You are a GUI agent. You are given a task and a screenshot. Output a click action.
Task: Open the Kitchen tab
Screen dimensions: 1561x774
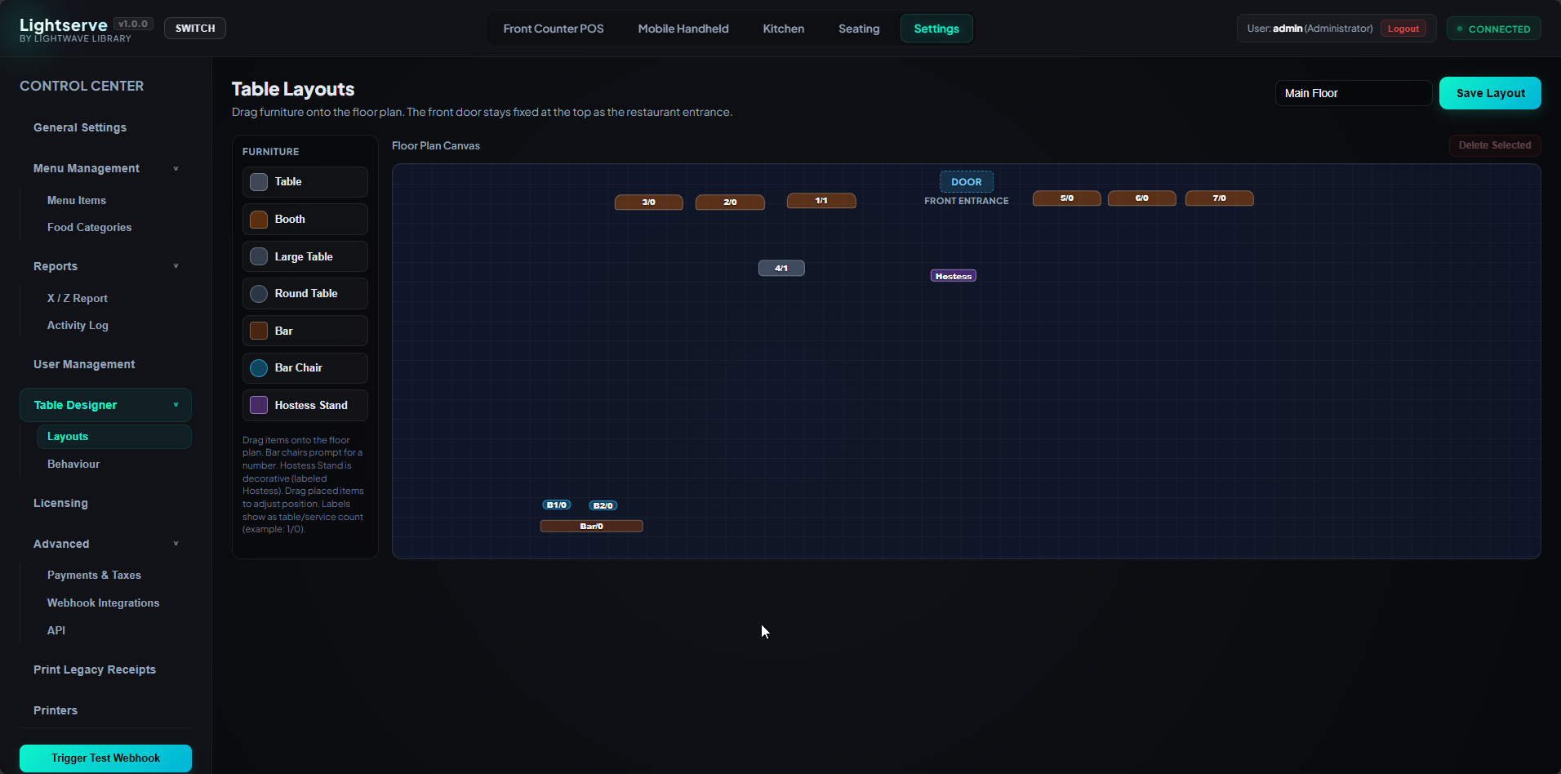click(x=784, y=29)
